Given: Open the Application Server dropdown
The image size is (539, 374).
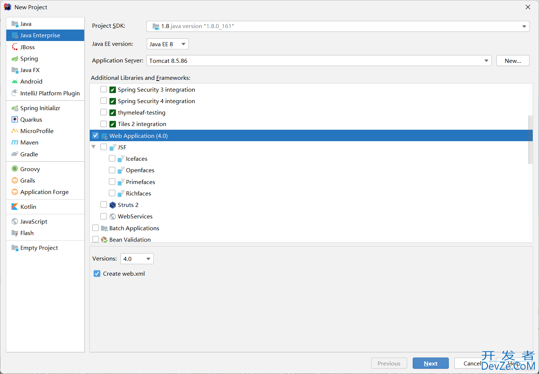Looking at the screenshot, I should (x=319, y=61).
